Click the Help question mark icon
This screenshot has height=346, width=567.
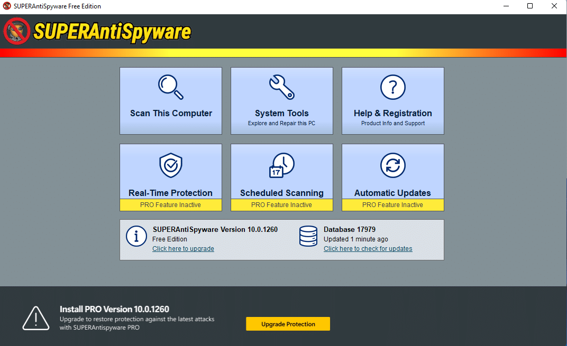tap(392, 87)
